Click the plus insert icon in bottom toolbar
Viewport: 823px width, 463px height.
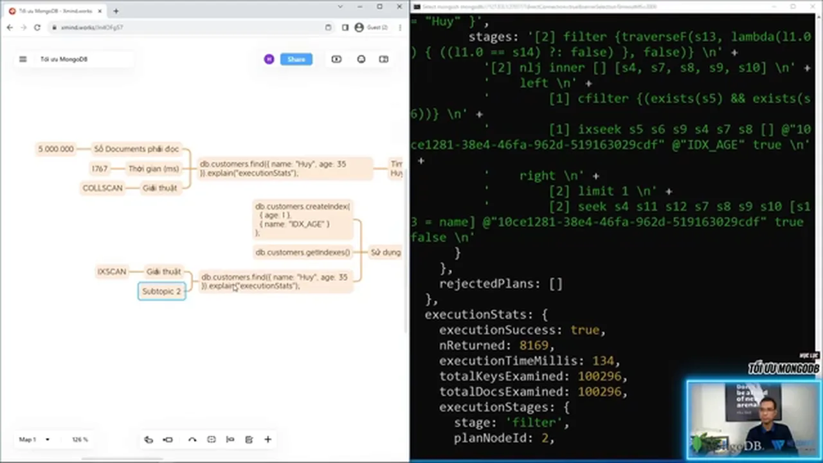268,439
